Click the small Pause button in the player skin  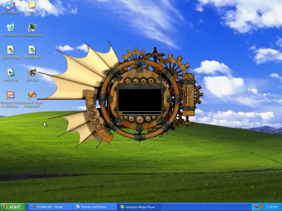tap(154, 118)
